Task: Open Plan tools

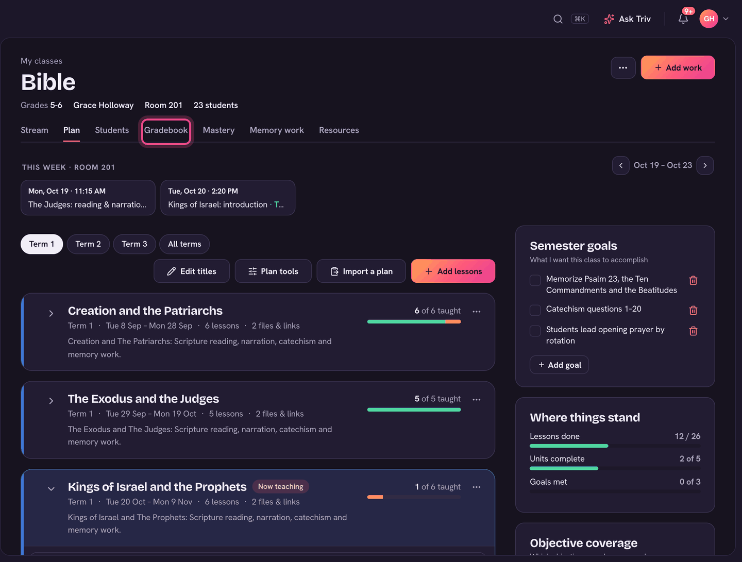Action: tap(273, 271)
